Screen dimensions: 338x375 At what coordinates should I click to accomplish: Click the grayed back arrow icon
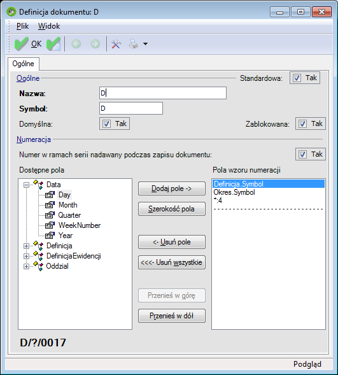(x=76, y=44)
